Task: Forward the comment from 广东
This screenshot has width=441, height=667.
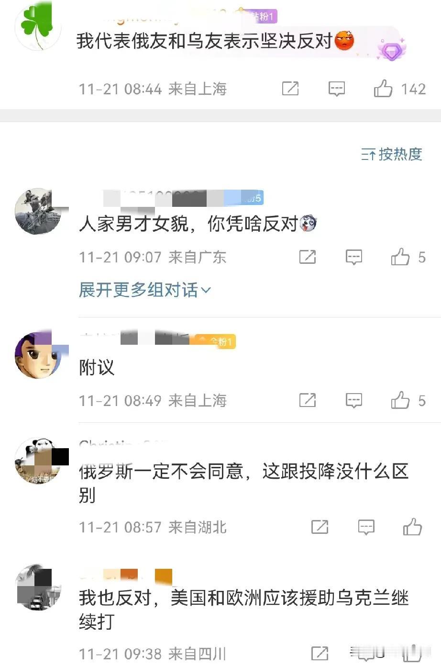Action: (x=308, y=257)
